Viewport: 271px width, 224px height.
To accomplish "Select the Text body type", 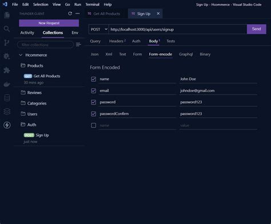I will (122, 54).
